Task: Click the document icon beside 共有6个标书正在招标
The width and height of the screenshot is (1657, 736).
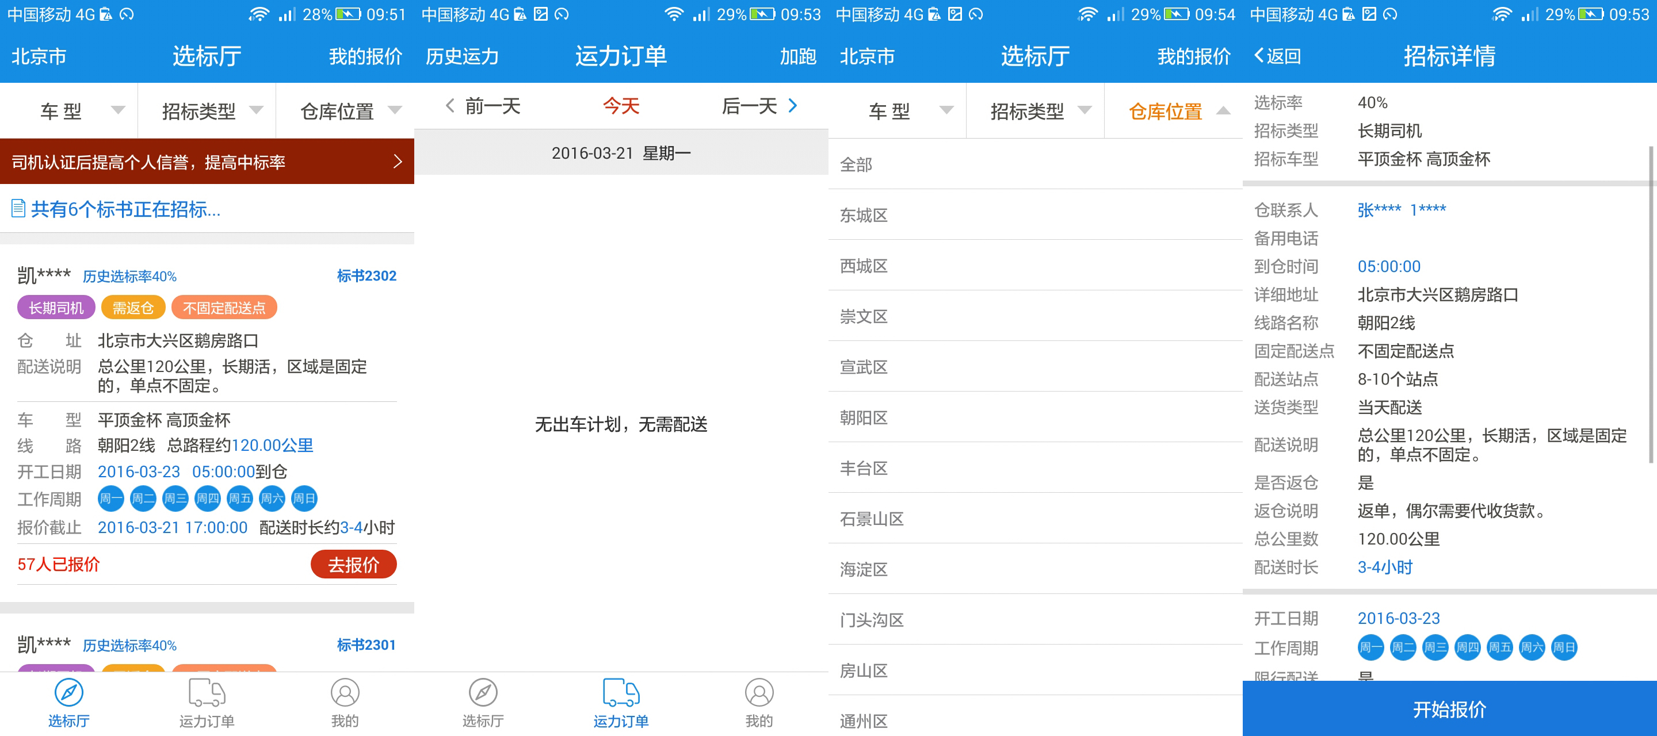Action: coord(17,208)
